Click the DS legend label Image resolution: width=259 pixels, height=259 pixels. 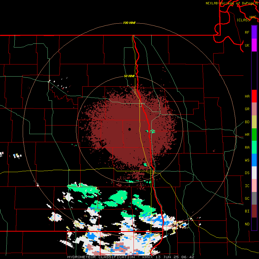(247, 173)
